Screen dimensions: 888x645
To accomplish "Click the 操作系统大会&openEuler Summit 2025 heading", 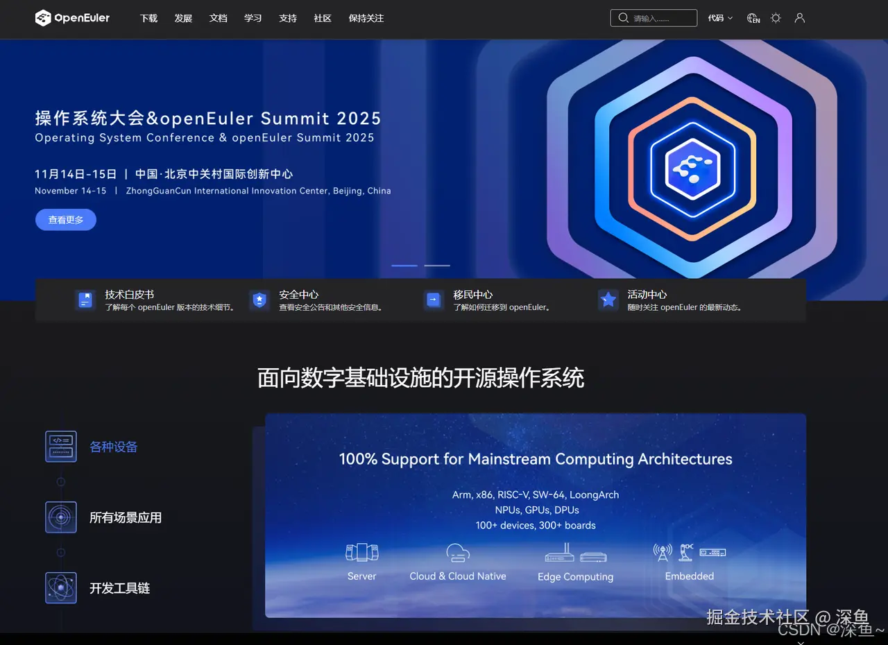I will click(x=208, y=118).
